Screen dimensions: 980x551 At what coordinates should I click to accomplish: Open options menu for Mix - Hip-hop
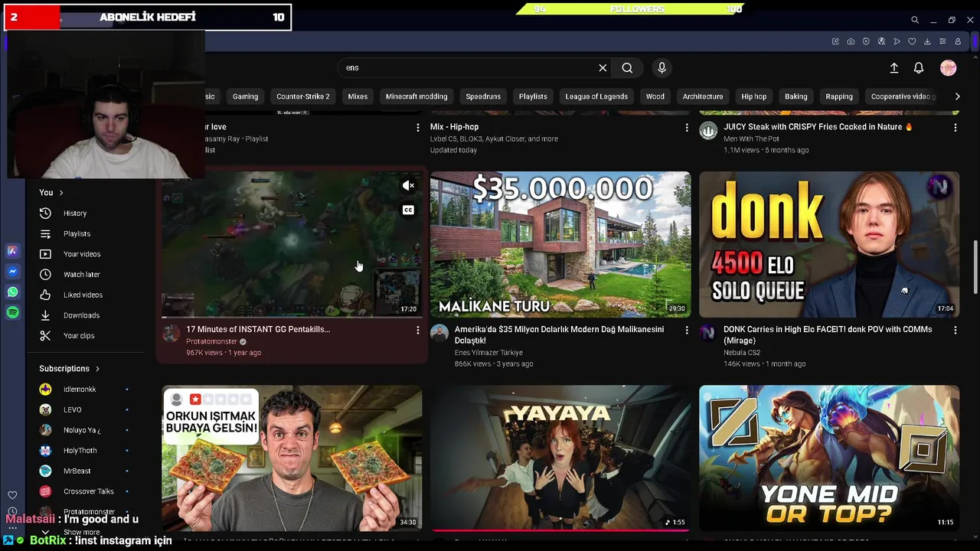(686, 127)
